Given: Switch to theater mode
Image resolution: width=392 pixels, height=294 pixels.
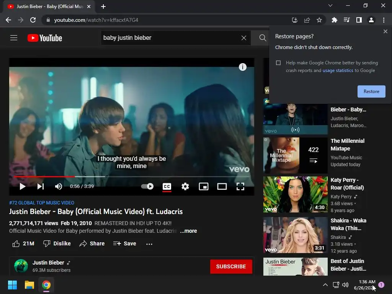Looking at the screenshot, I should click(x=222, y=186).
